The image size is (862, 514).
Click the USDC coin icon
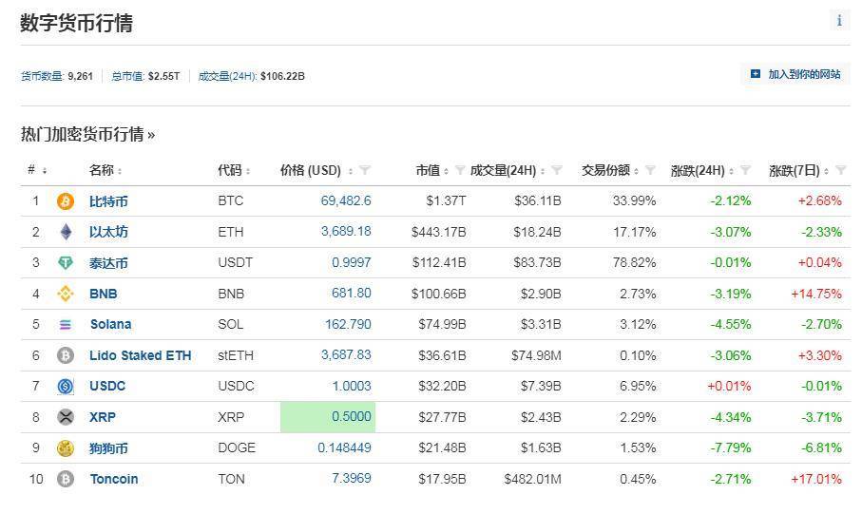(66, 387)
